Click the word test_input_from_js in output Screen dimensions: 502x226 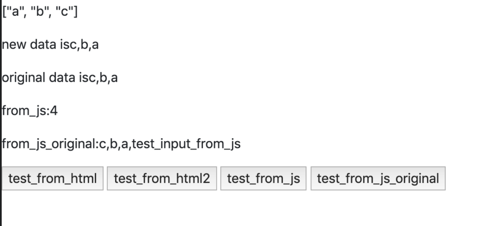186,144
